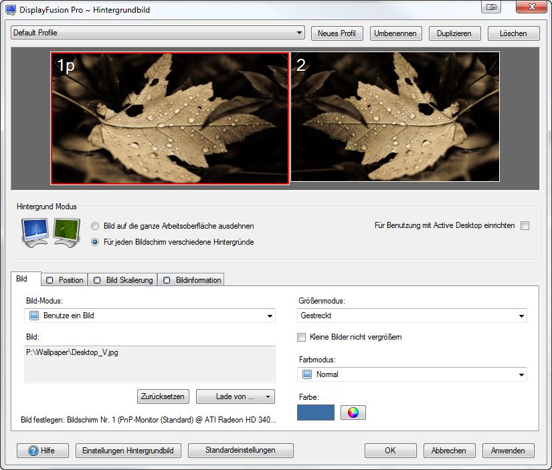This screenshot has width=552, height=470.
Task: Open the color wheel picker button
Action: click(353, 413)
